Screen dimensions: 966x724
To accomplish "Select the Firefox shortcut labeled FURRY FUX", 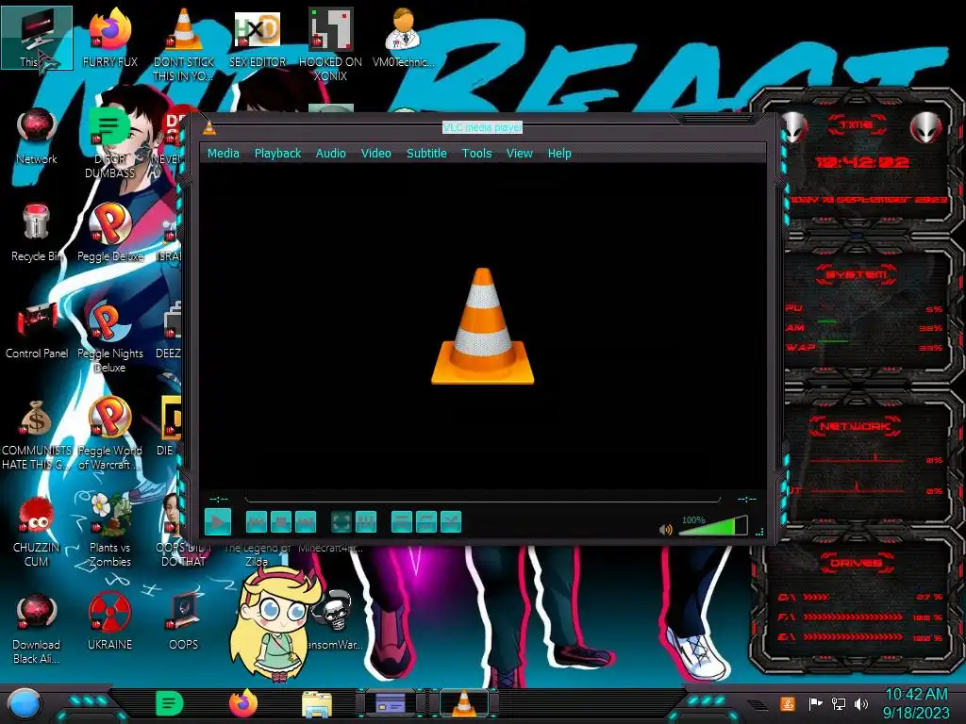I will (109, 38).
